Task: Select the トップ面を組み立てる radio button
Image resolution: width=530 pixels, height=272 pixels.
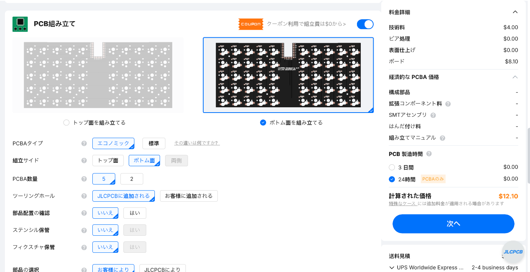Action: pos(67,123)
